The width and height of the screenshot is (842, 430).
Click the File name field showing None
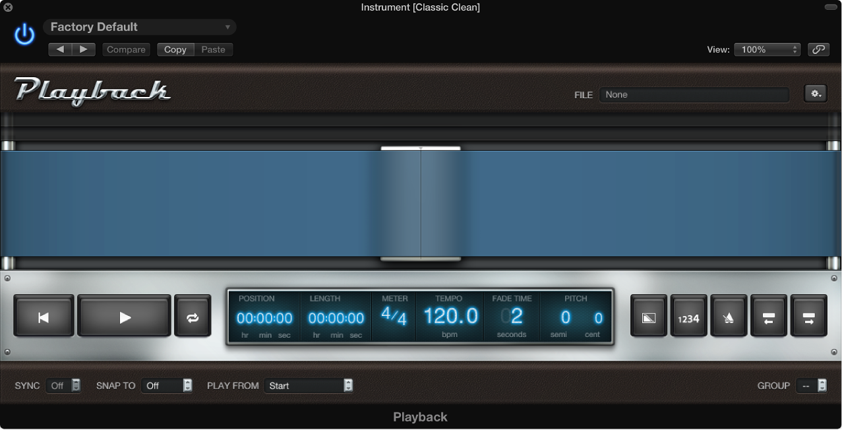click(694, 94)
